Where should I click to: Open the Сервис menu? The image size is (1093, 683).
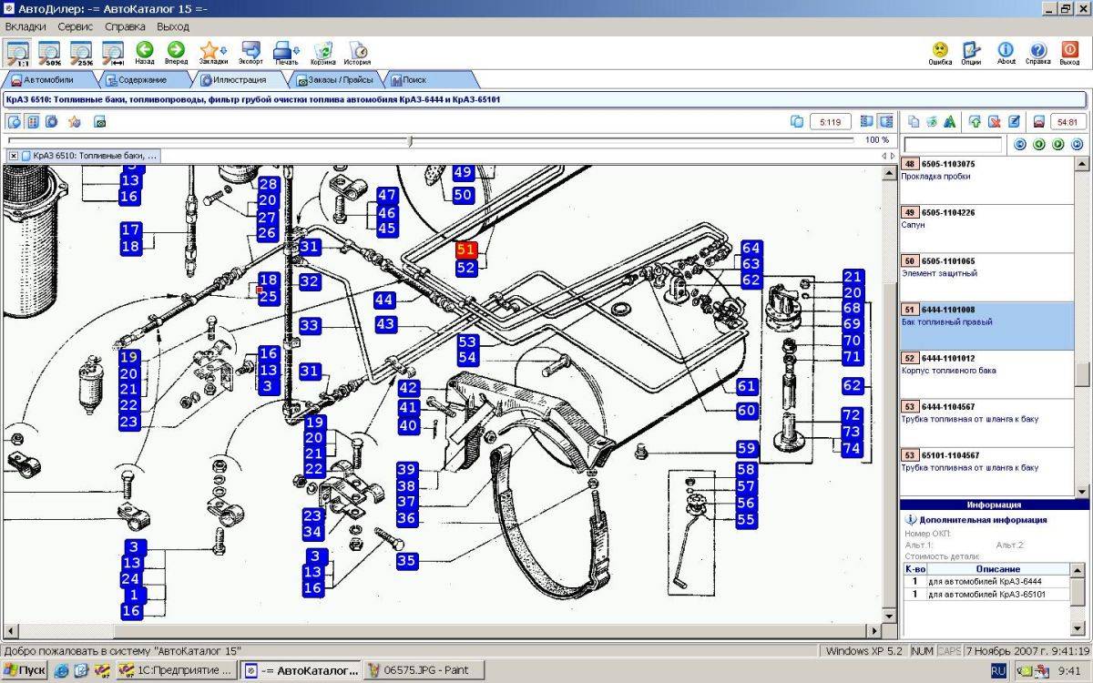point(76,26)
